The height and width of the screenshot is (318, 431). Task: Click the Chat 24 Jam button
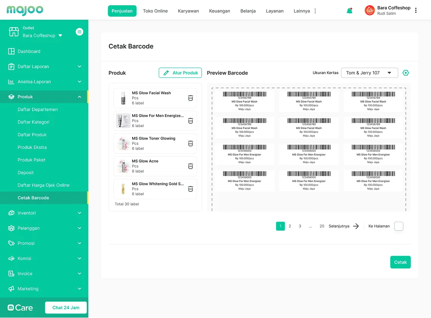pos(66,307)
